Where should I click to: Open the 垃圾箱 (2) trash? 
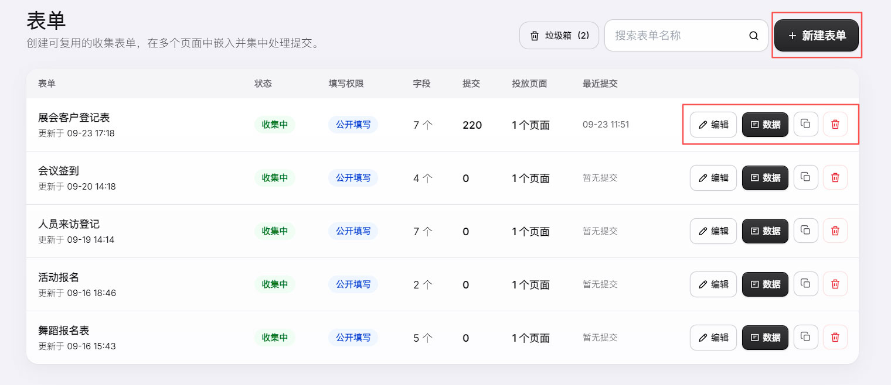coord(559,36)
